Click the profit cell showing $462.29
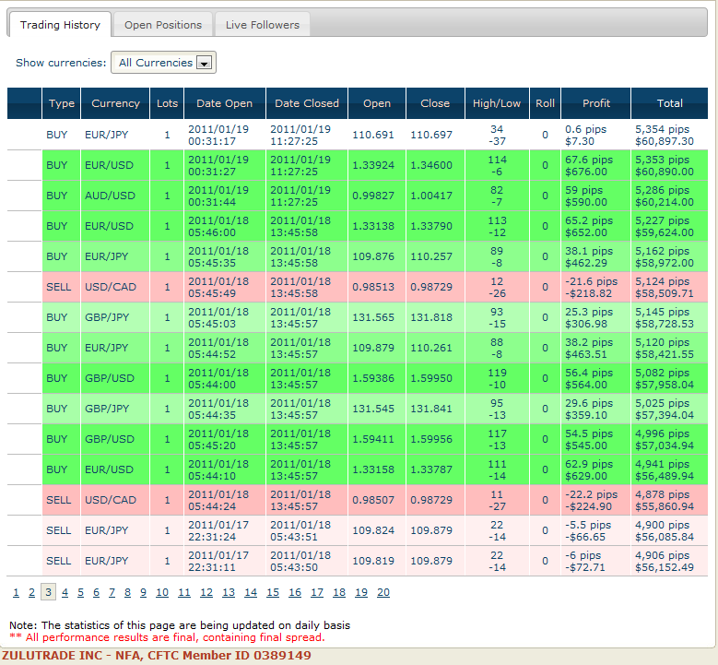718x665 pixels. [x=595, y=256]
